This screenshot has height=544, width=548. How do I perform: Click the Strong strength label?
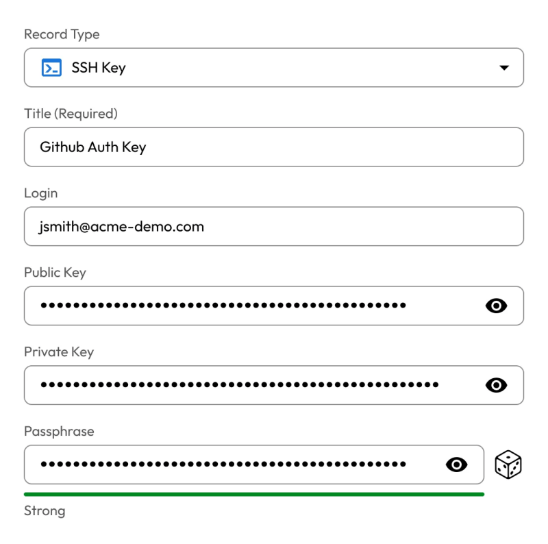pos(45,511)
